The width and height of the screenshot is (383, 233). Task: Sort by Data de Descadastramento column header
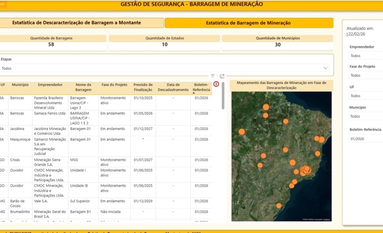point(173,87)
